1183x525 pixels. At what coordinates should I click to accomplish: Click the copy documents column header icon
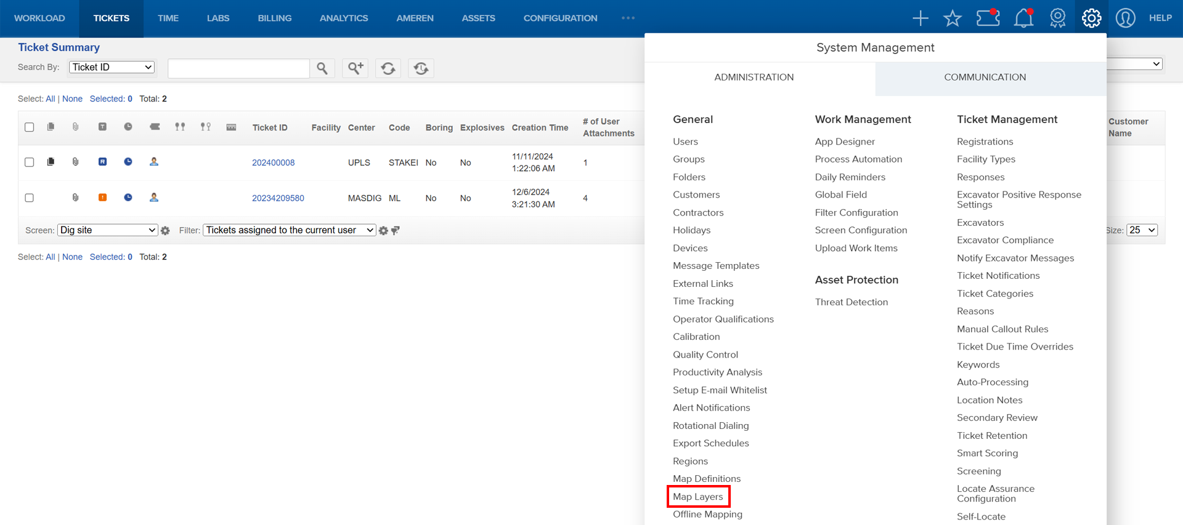click(x=51, y=127)
